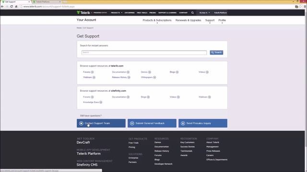Follow the Home breadcrumb link
The image size is (307, 172).
79,28
